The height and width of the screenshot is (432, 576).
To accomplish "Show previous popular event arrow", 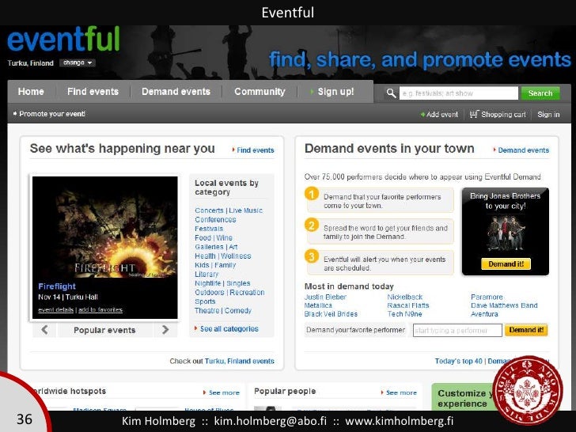I will [44, 330].
